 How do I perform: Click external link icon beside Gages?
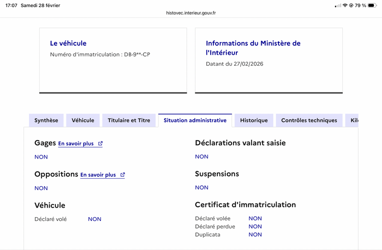click(x=100, y=143)
